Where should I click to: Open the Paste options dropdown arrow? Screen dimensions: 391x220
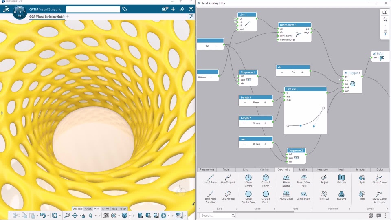pyautogui.click(x=37, y=215)
